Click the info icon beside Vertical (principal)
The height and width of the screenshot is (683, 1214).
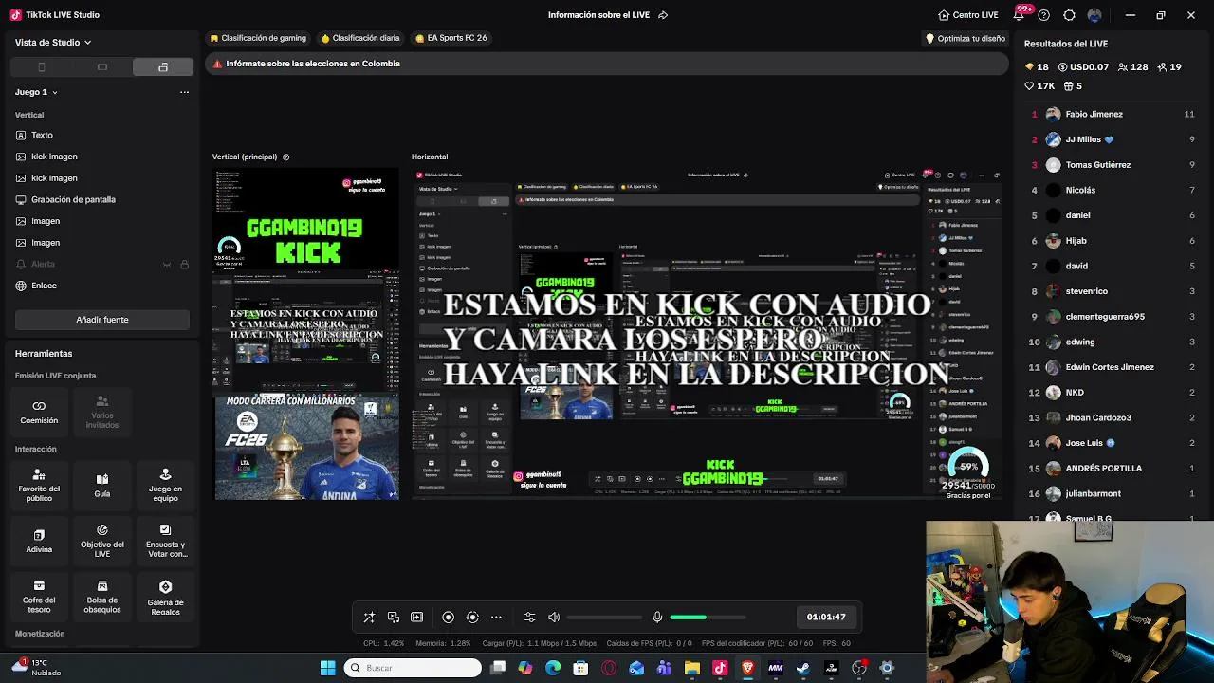(285, 157)
